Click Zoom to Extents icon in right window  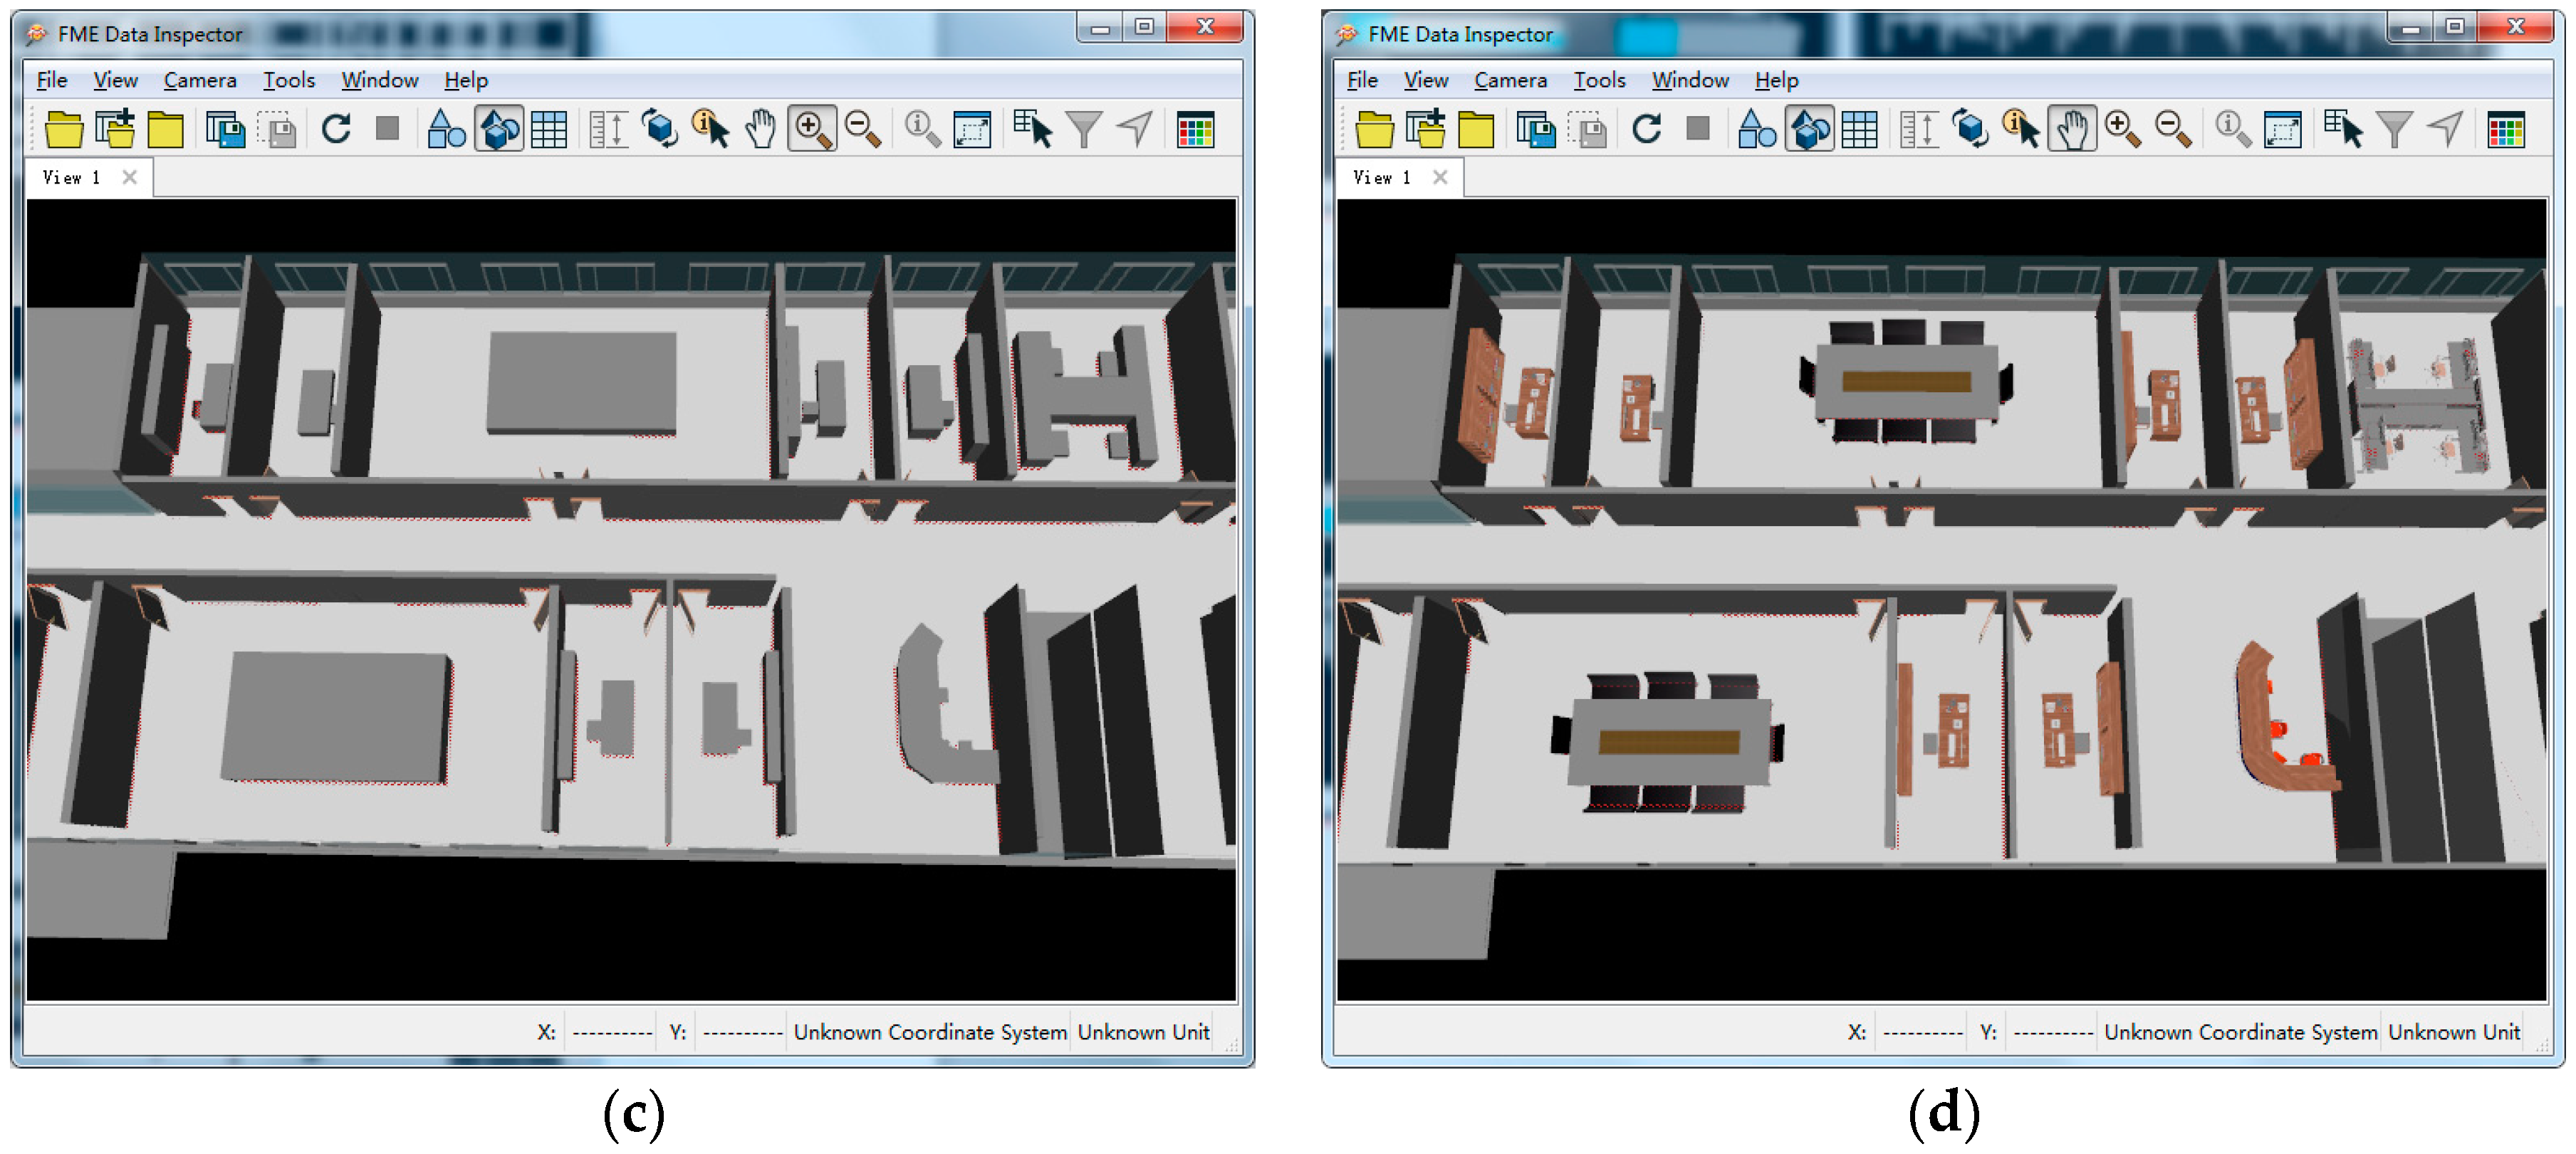tap(2282, 130)
